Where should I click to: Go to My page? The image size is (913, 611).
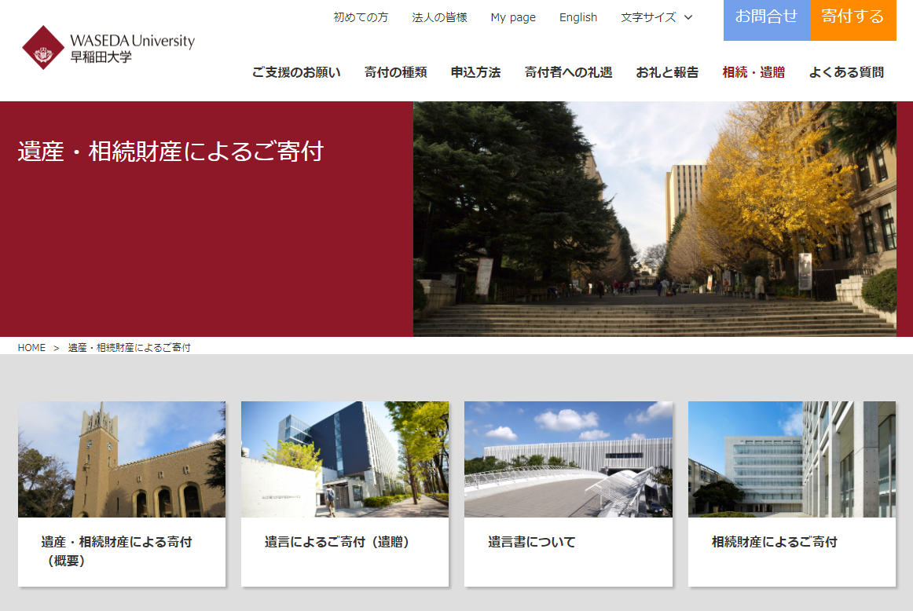[x=513, y=17]
